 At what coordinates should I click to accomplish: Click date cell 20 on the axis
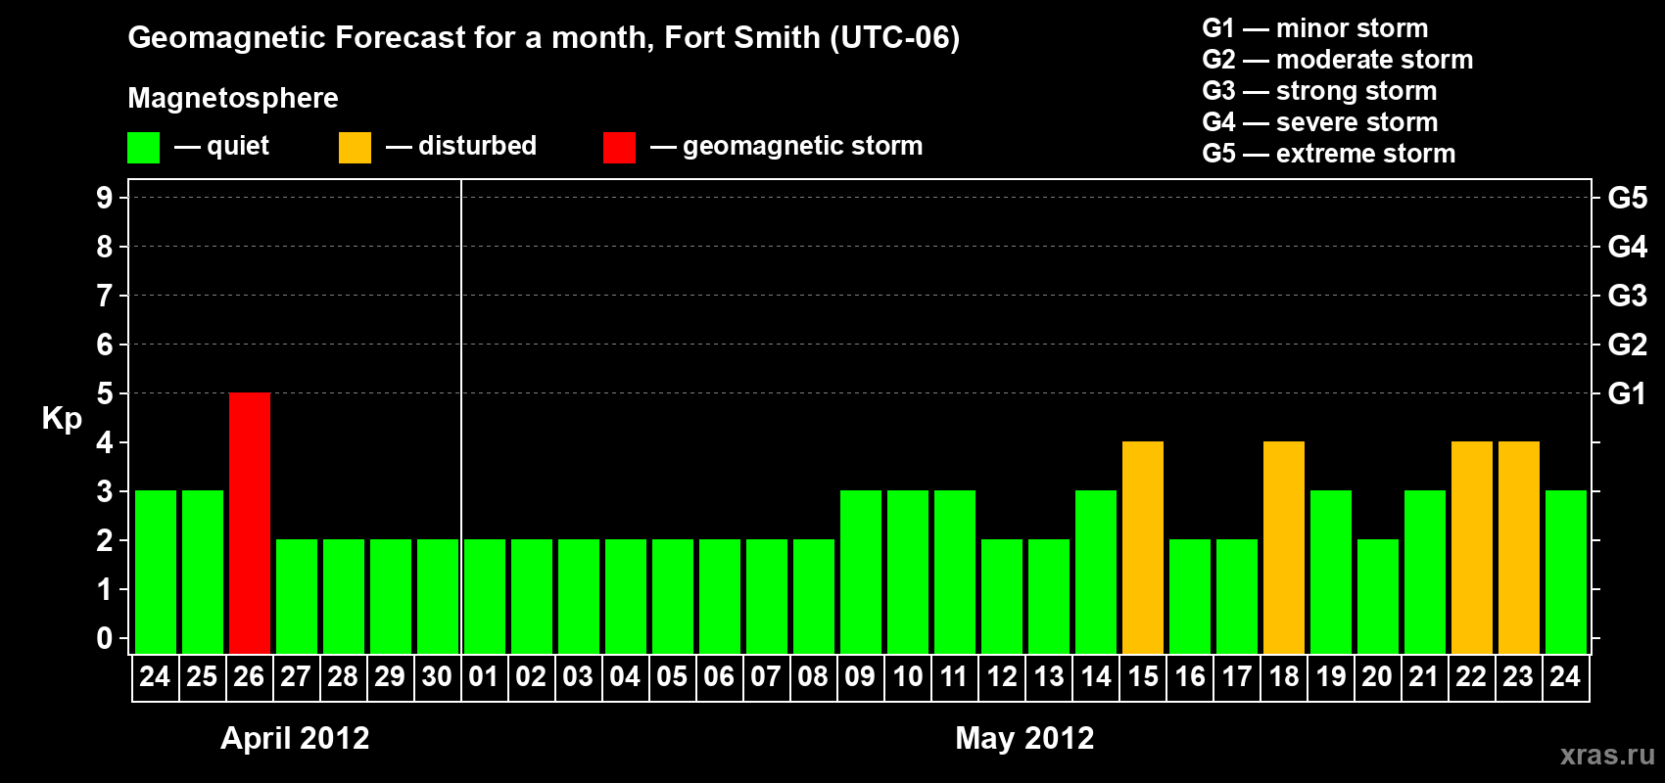pyautogui.click(x=1378, y=677)
